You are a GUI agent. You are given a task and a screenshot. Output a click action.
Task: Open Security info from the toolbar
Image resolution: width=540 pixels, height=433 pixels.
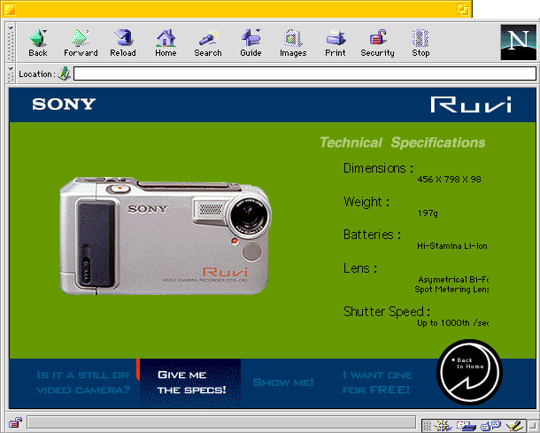click(x=377, y=43)
